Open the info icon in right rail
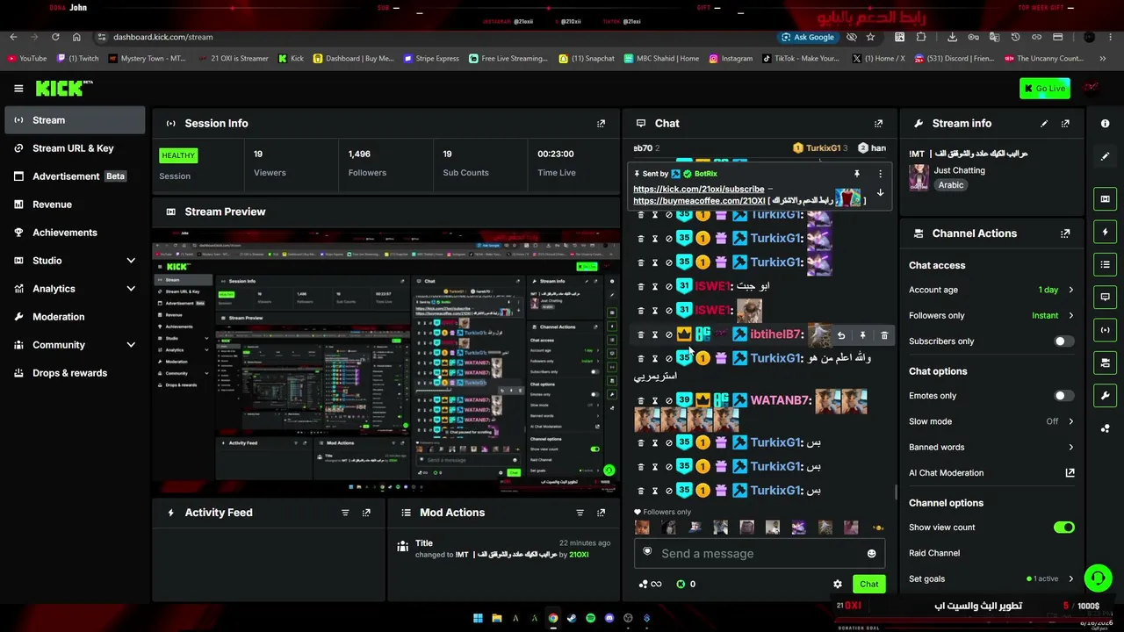Image resolution: width=1124 pixels, height=632 pixels. pos(1105,124)
